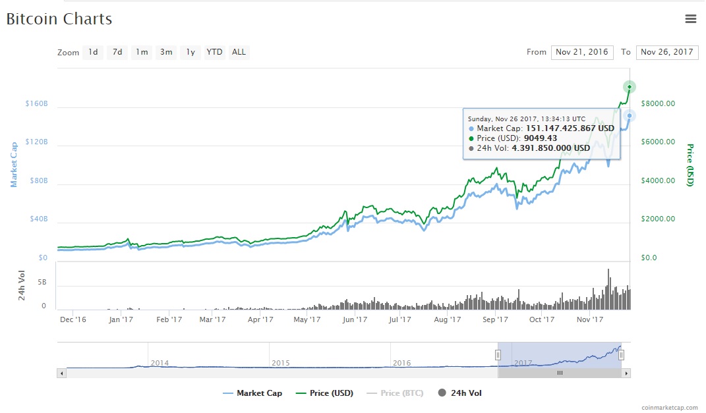The width and height of the screenshot is (706, 413).
Task: Select the YTD zoom range
Action: click(x=214, y=52)
